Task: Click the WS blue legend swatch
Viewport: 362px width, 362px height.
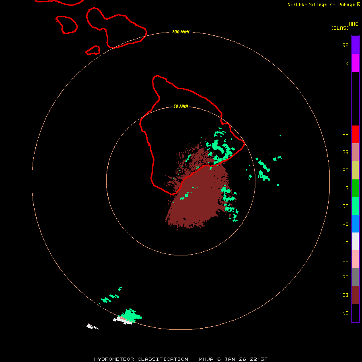Action: tap(355, 224)
